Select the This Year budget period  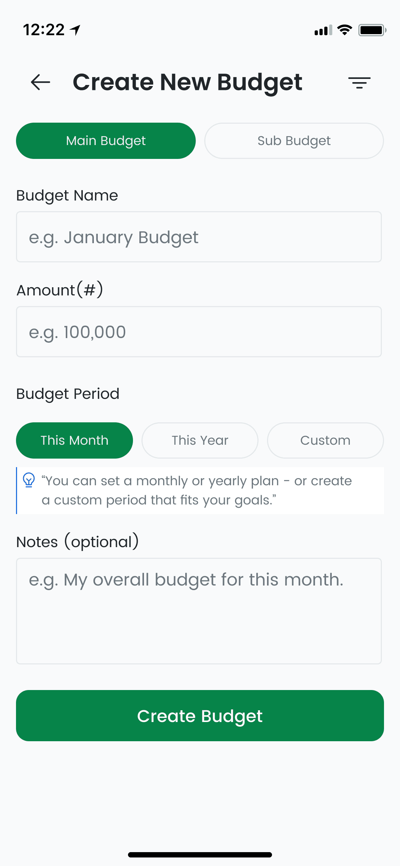click(x=200, y=440)
